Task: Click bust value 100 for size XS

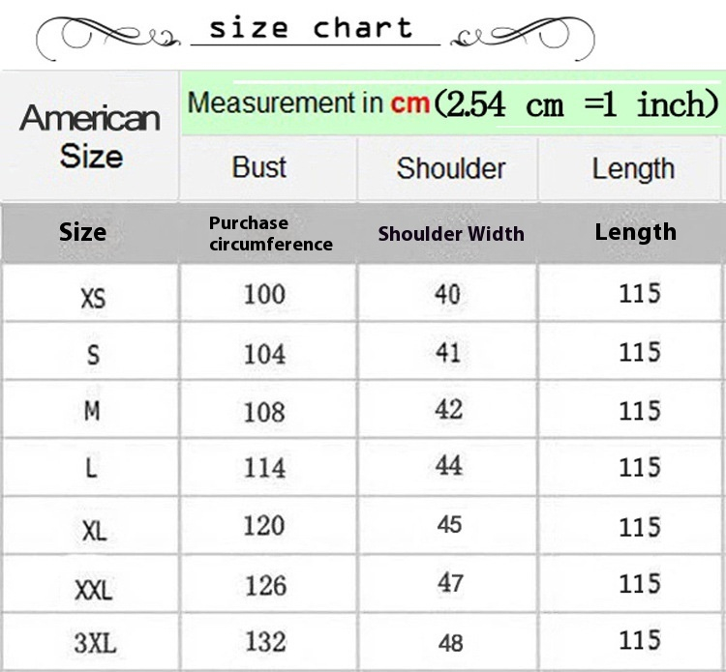Action: [x=264, y=294]
